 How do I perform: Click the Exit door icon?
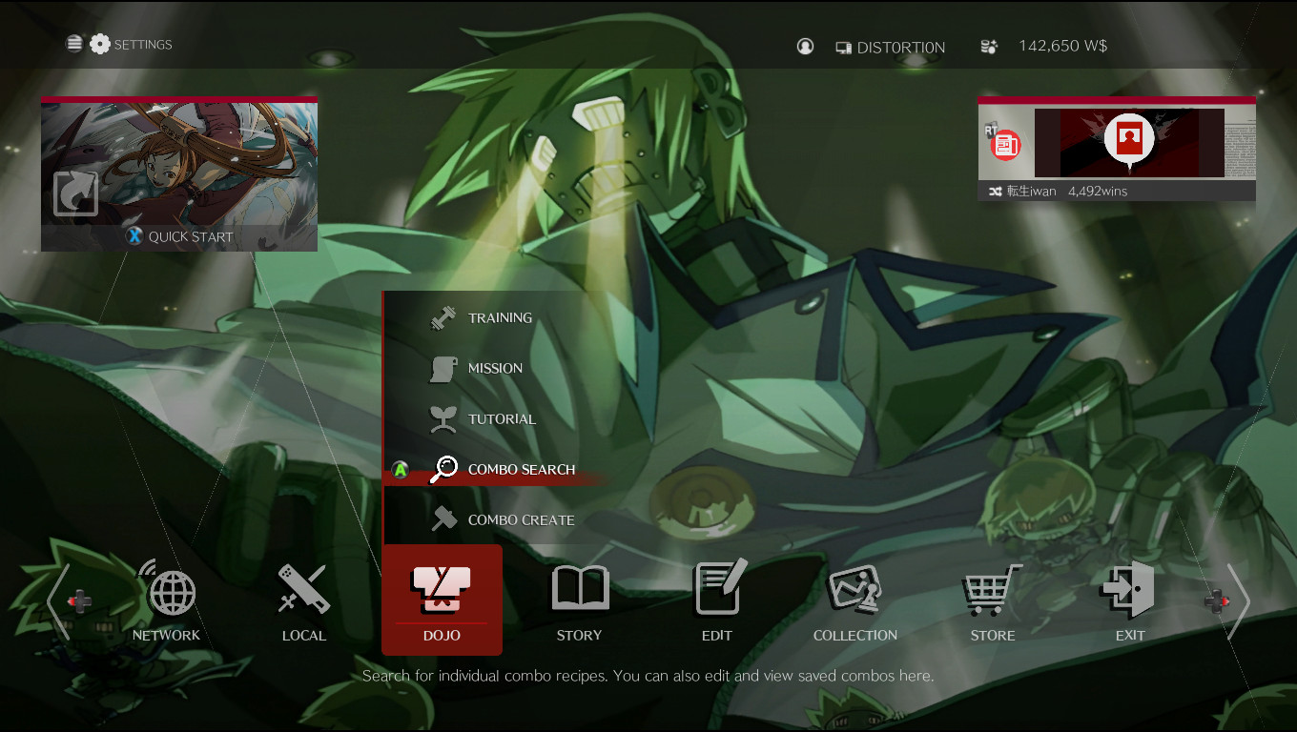coord(1129,589)
